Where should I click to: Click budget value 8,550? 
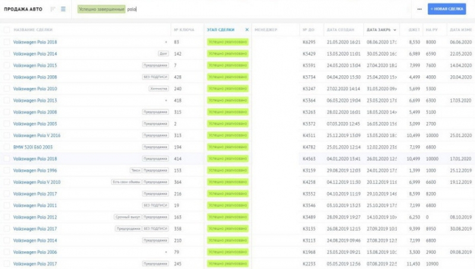[x=414, y=42]
